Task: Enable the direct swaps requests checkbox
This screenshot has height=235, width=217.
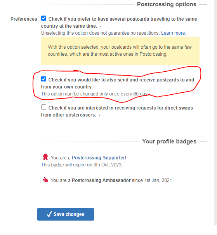Action: click(x=43, y=107)
